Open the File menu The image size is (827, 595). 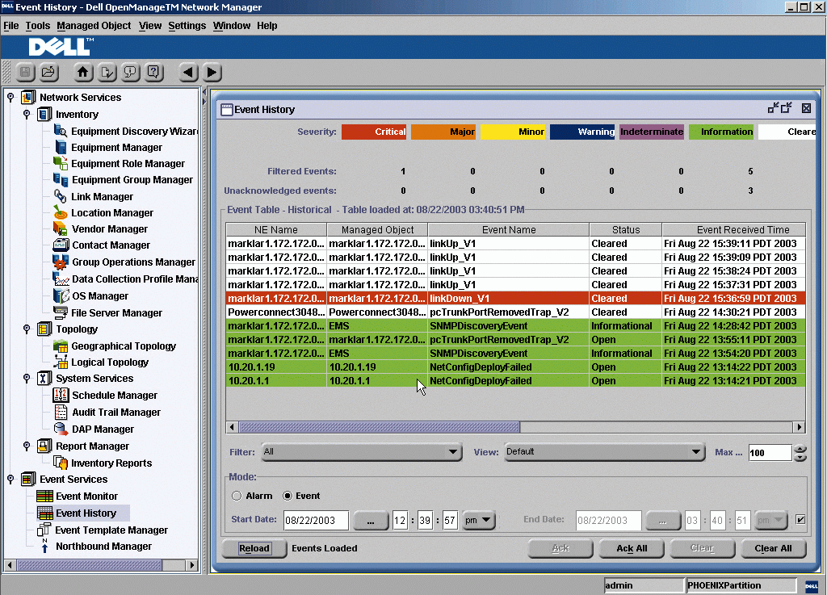pyautogui.click(x=11, y=25)
